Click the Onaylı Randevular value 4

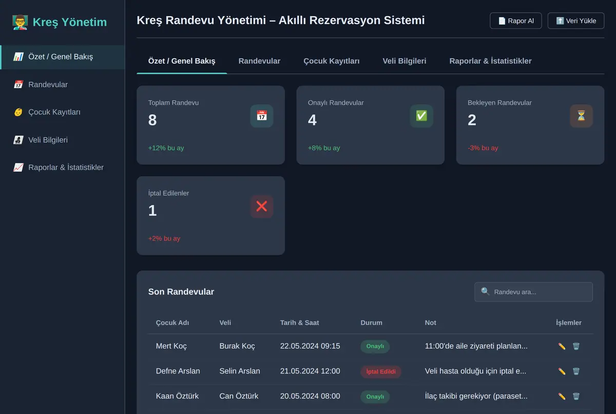(x=312, y=120)
